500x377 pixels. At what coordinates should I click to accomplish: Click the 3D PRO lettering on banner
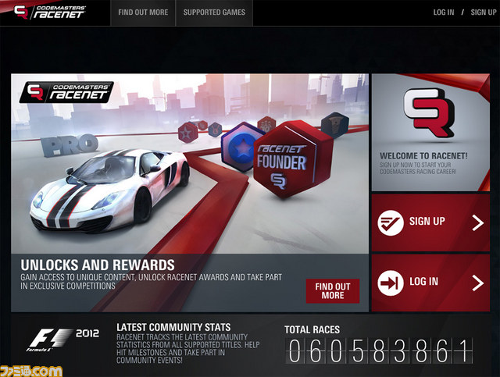coord(70,145)
